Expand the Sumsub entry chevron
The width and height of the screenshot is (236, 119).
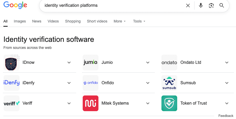click(227, 83)
